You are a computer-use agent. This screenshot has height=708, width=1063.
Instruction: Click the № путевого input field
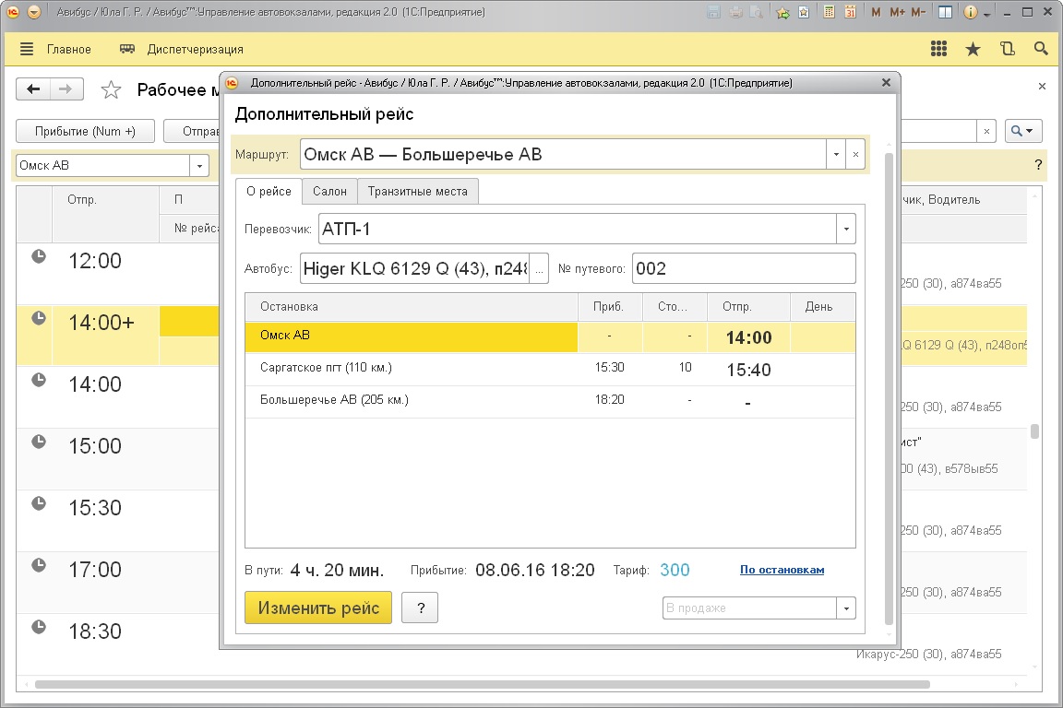pyautogui.click(x=743, y=269)
